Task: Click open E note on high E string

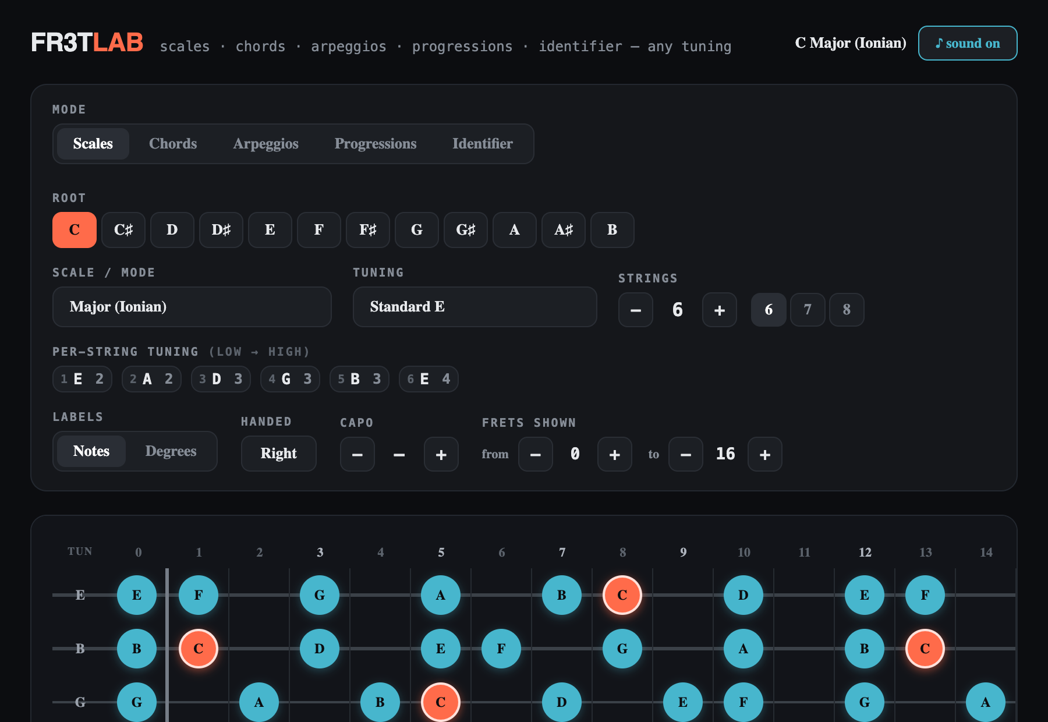Action: 137,595
